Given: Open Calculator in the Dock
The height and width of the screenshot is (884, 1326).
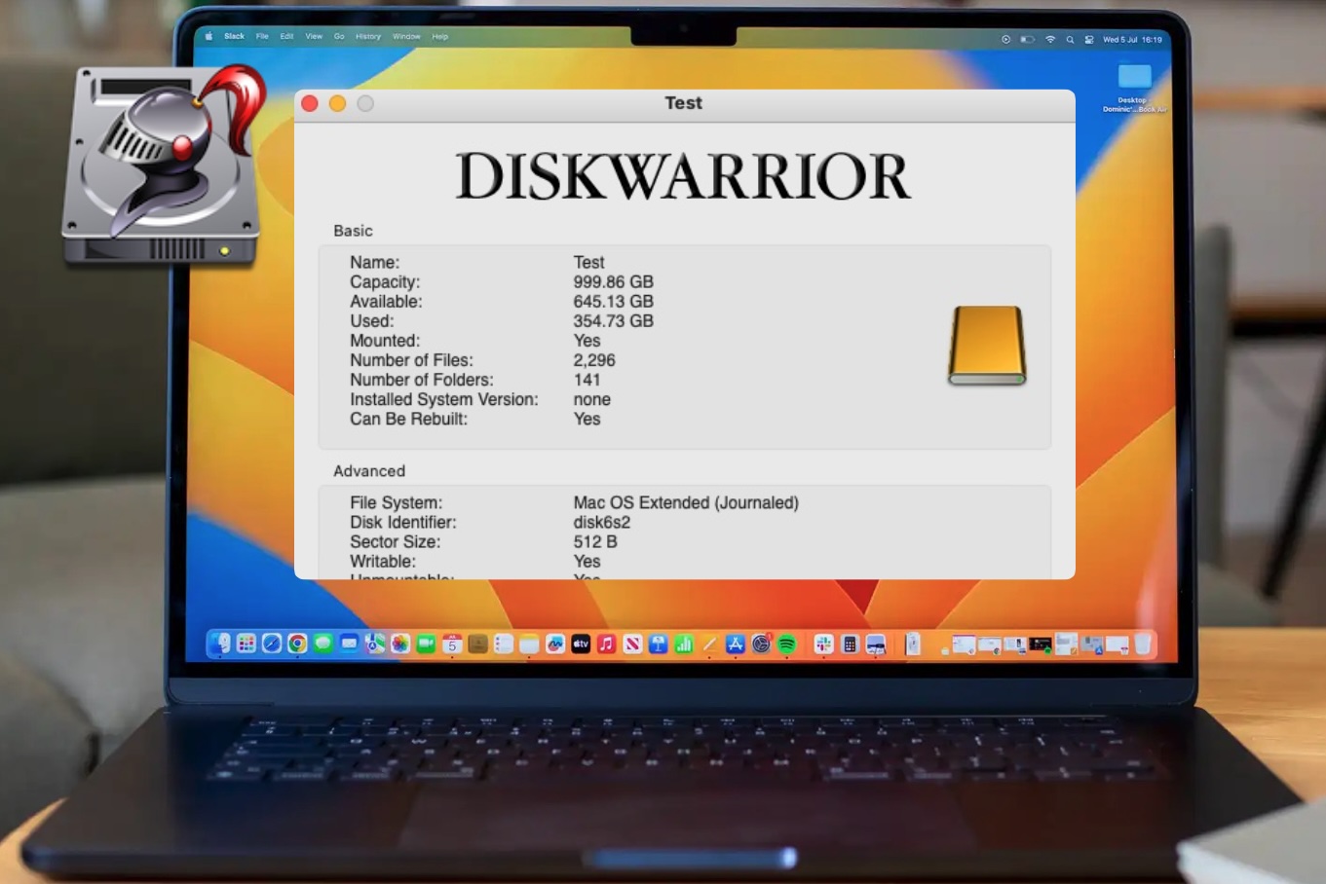Looking at the screenshot, I should click(850, 644).
